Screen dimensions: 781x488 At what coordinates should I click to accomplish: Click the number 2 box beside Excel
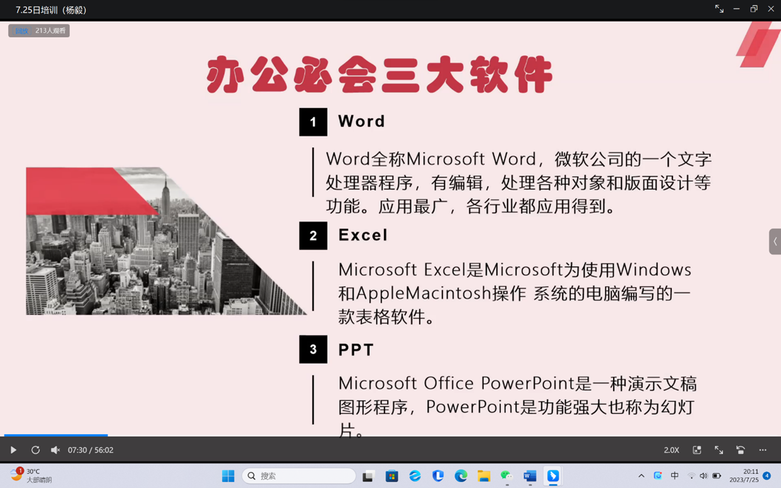pos(313,235)
